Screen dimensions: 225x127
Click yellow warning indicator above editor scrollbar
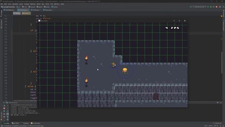point(221,16)
